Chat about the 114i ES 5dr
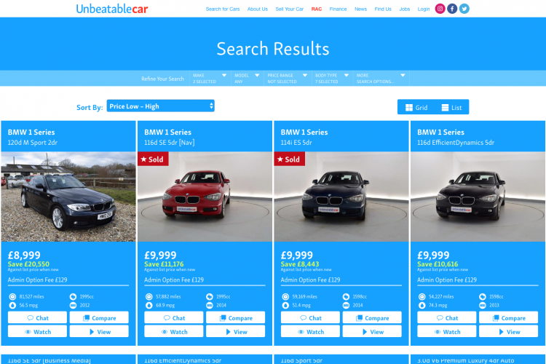 310,317
